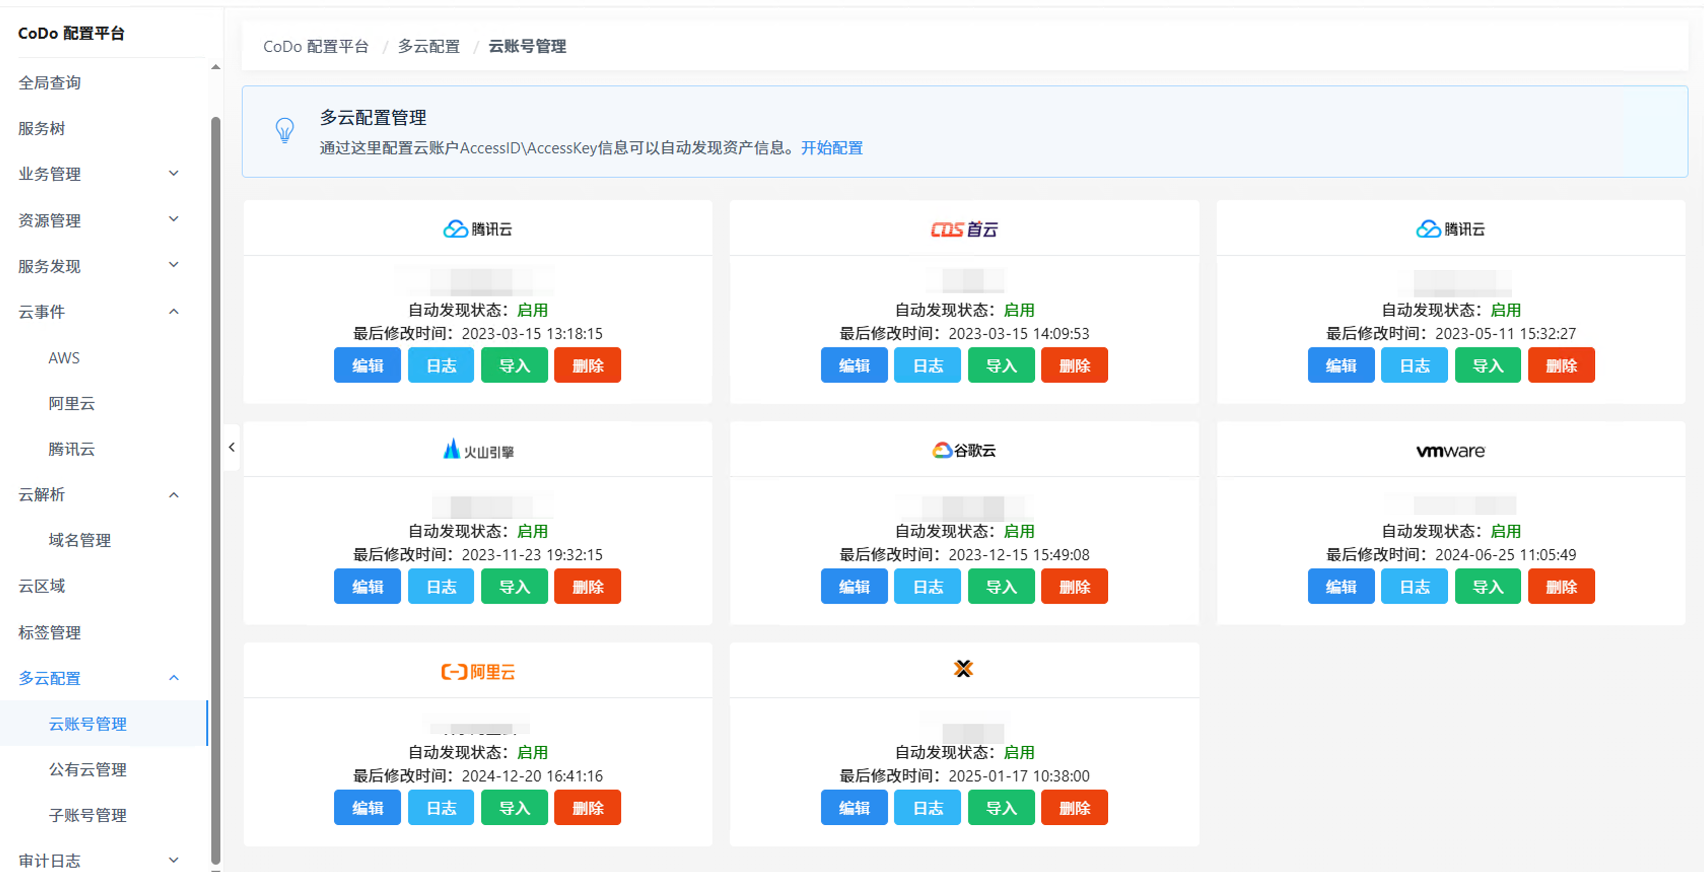This screenshot has width=1704, height=872.
Task: View logs for 首云 account
Action: pyautogui.click(x=928, y=365)
